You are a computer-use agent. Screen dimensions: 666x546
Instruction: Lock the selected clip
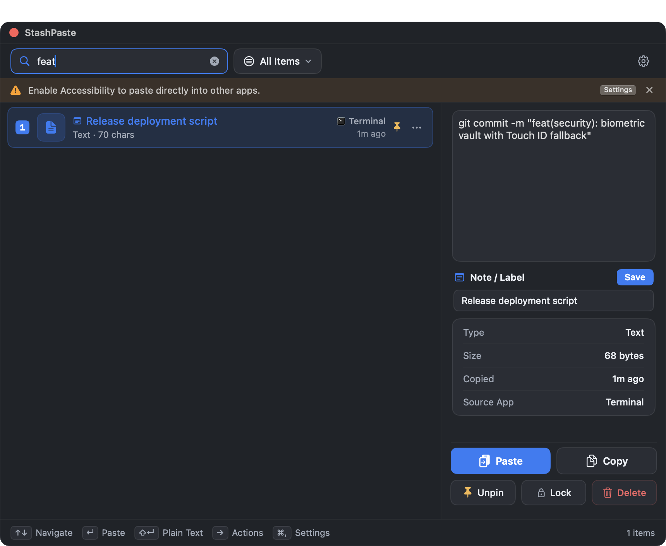click(x=554, y=493)
